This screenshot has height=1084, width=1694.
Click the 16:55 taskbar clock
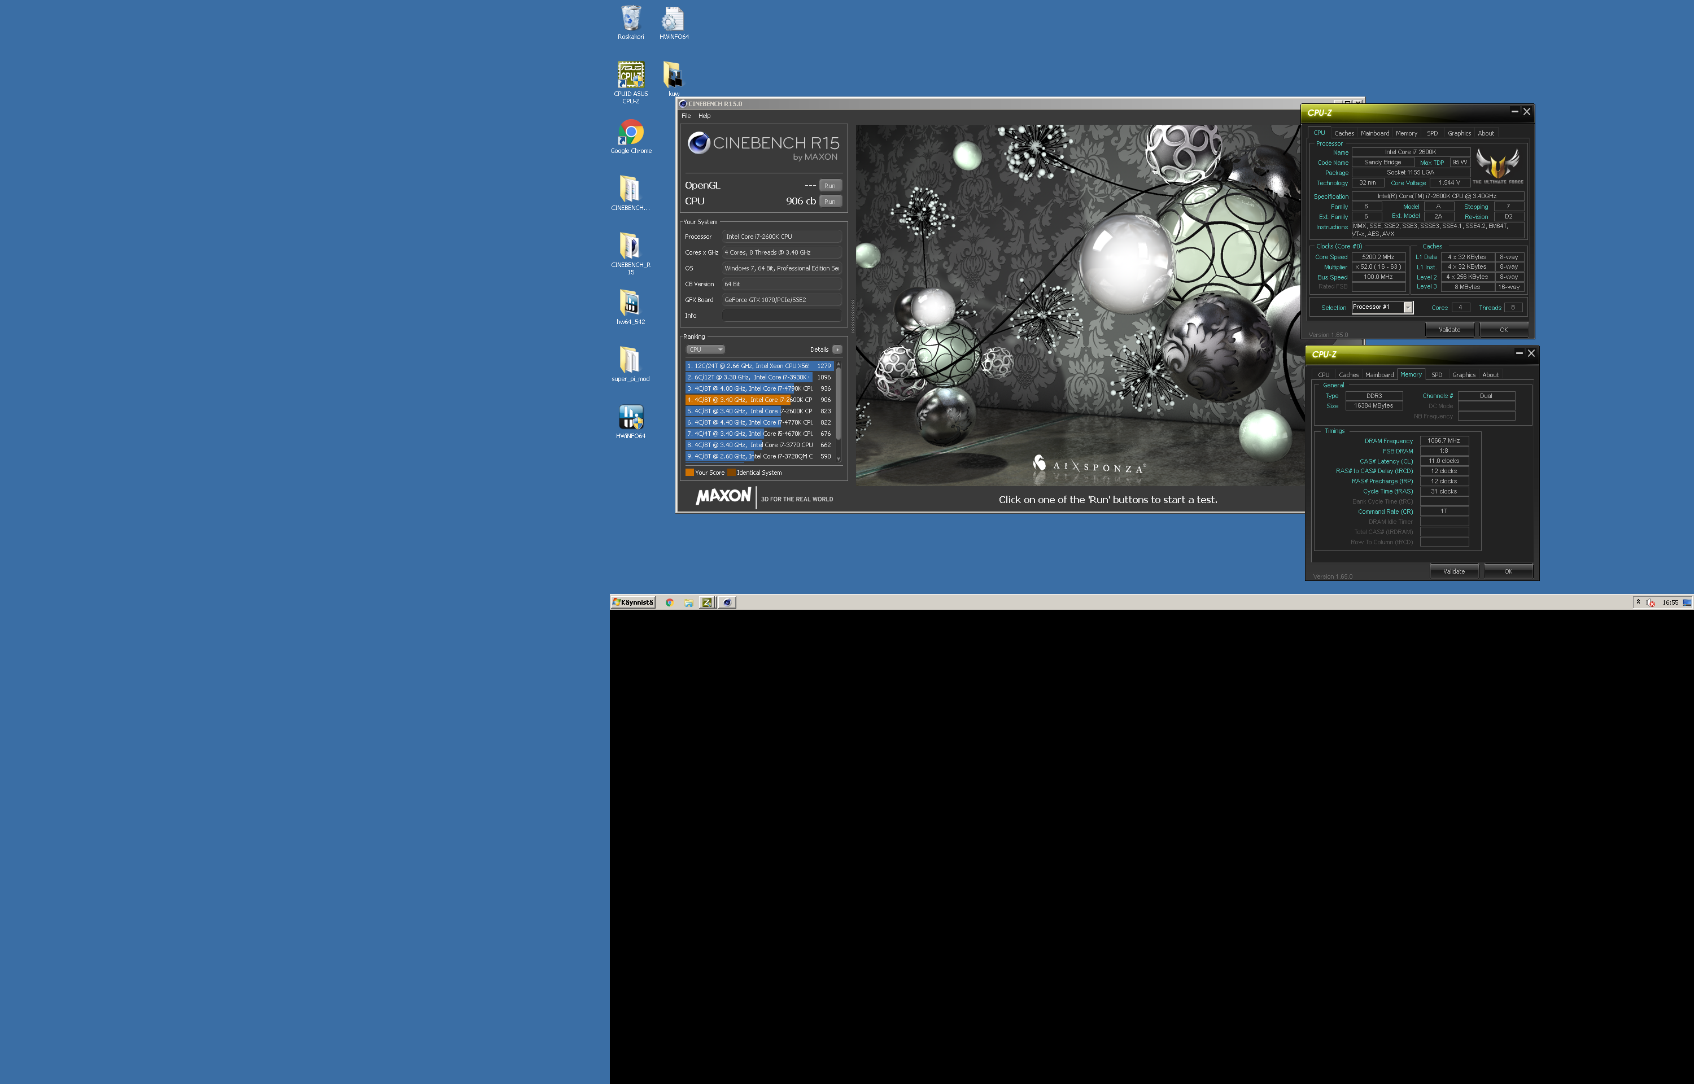click(1670, 602)
